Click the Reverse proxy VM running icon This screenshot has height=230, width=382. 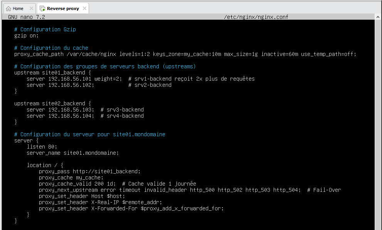[42, 9]
